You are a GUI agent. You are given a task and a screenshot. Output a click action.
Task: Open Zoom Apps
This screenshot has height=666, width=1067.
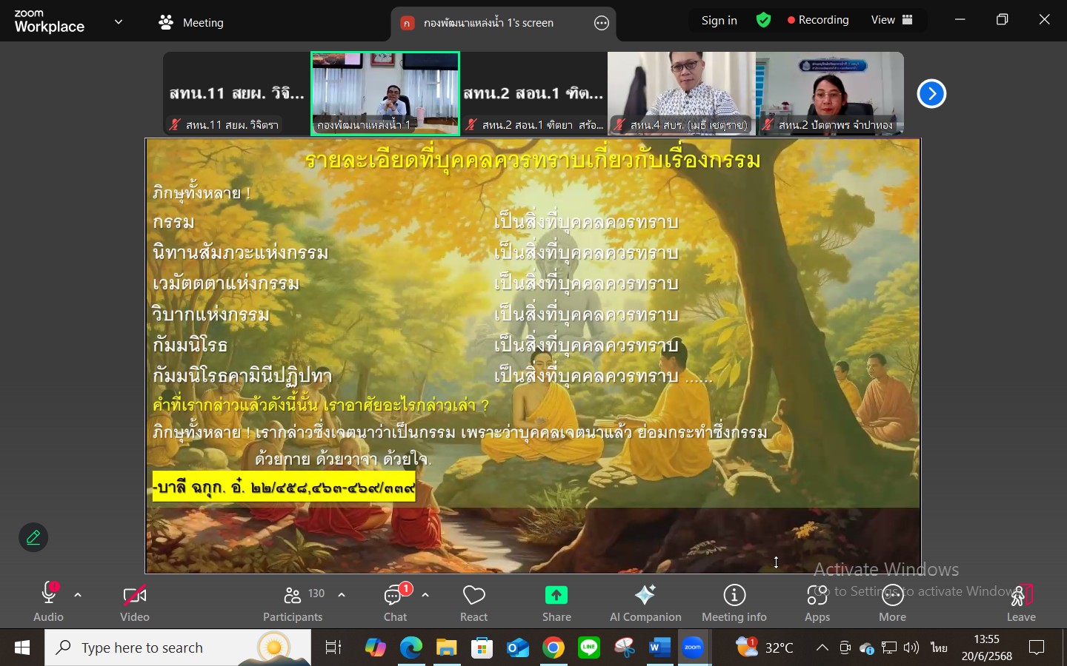(x=817, y=602)
